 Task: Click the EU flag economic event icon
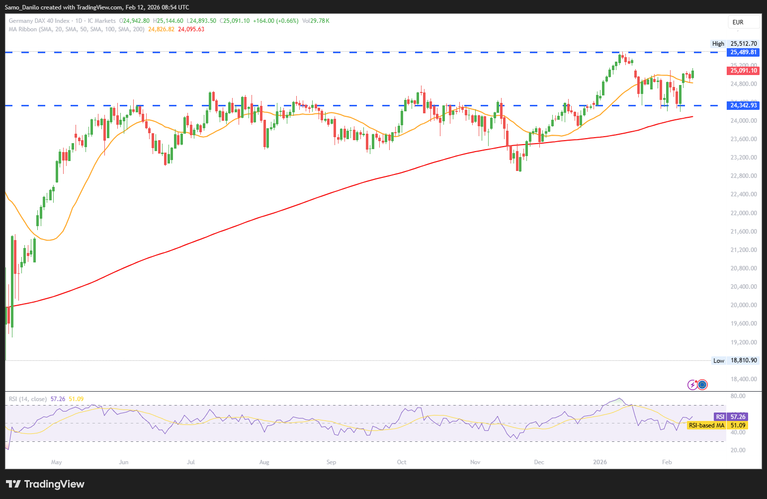click(702, 384)
